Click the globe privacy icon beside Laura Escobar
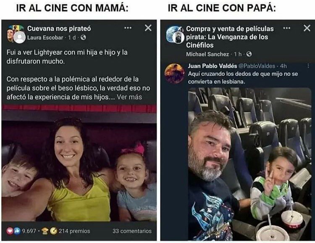The image size is (315, 243). tap(83, 37)
